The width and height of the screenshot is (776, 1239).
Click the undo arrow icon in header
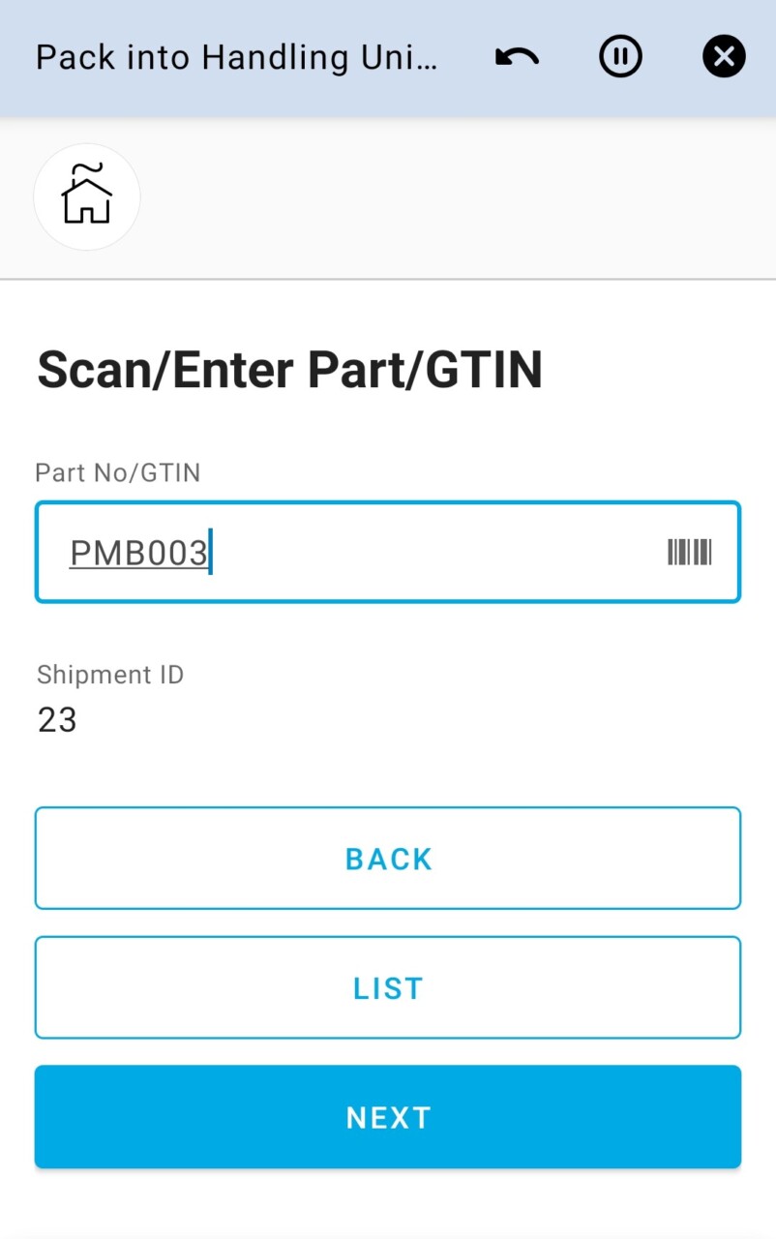(517, 58)
